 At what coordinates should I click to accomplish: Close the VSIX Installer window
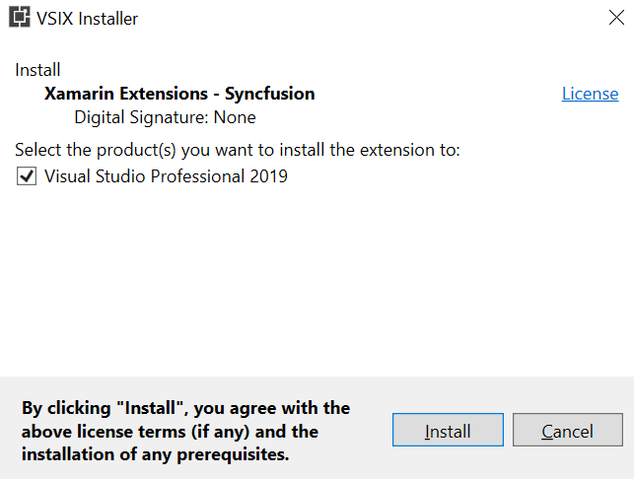(615, 18)
